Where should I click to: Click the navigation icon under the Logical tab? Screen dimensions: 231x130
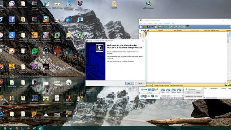tap(143, 35)
